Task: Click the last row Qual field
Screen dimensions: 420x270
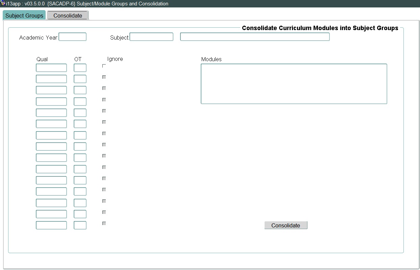Action: 51,225
